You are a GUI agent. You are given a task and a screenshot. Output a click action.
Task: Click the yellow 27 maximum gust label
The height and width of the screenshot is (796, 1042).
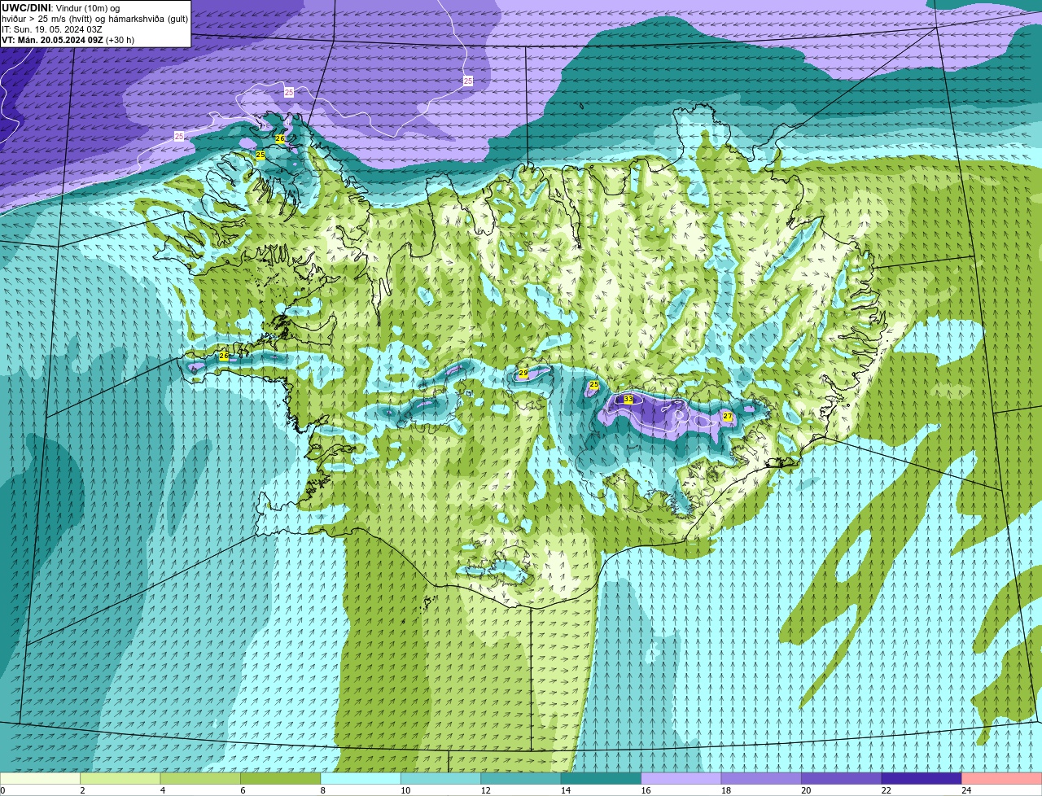[728, 416]
